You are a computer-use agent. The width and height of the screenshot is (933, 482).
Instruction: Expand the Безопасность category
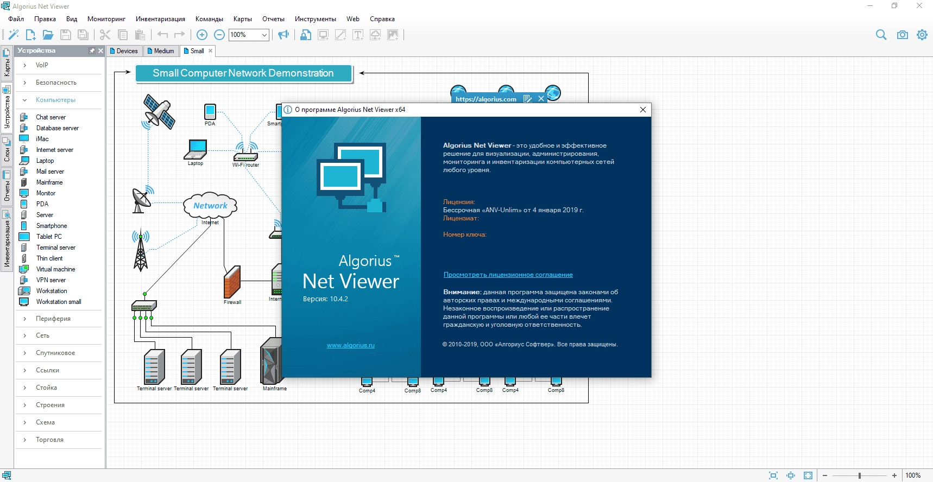(25, 83)
